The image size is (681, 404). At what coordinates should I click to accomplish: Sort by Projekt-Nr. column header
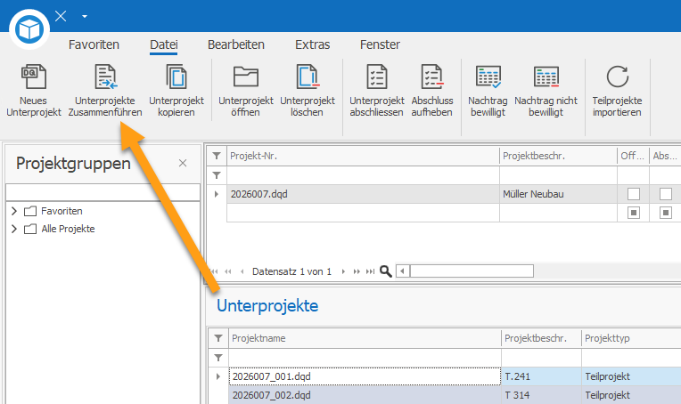pos(363,156)
